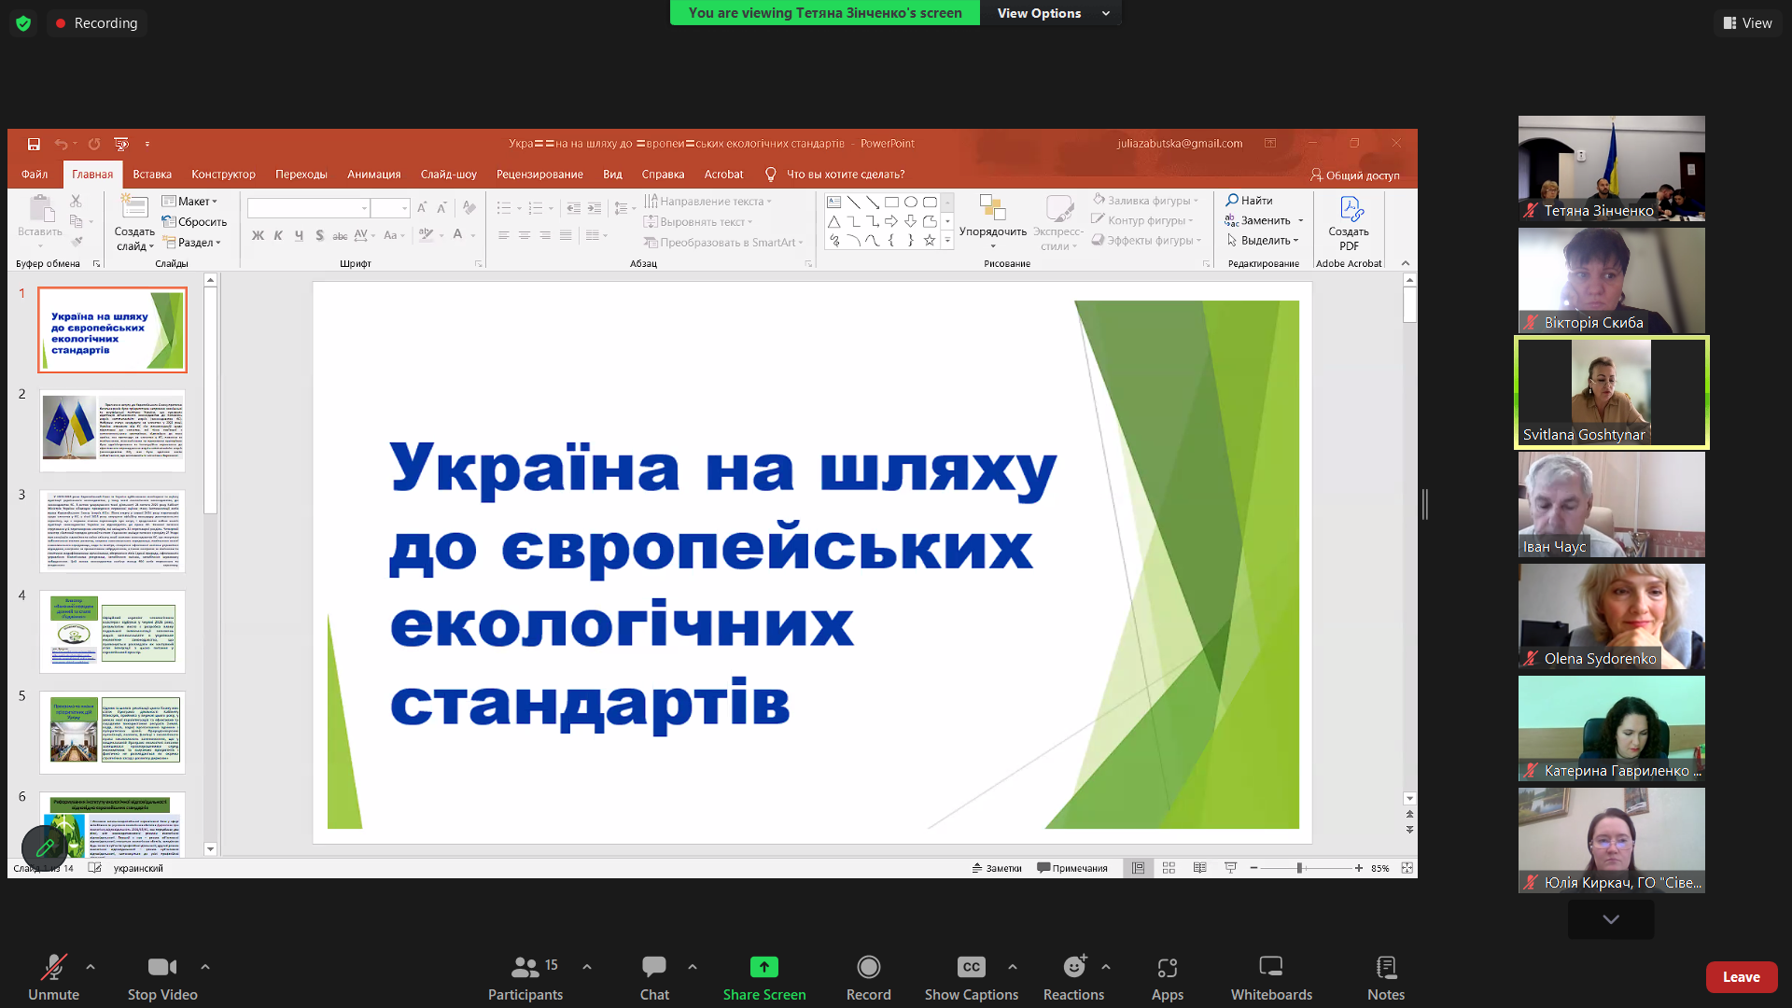Open the font size dropdown

pos(403,207)
